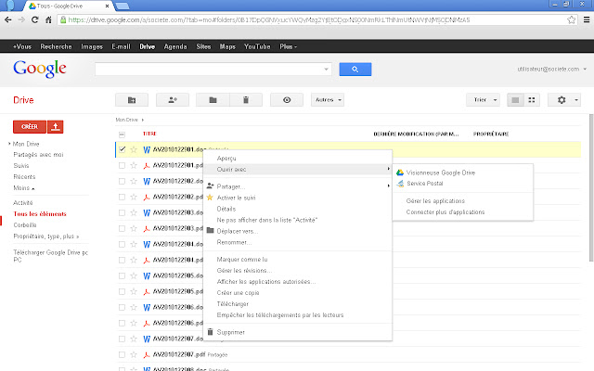
Task: Click the trash icon in the toolbar
Action: tap(245, 99)
